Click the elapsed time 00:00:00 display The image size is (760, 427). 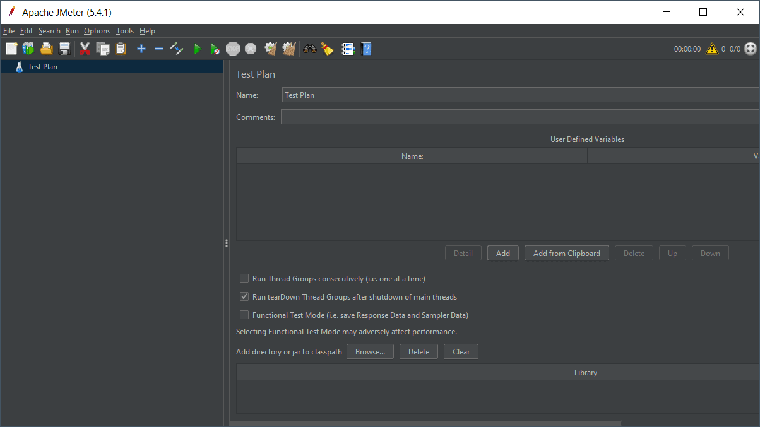point(687,49)
